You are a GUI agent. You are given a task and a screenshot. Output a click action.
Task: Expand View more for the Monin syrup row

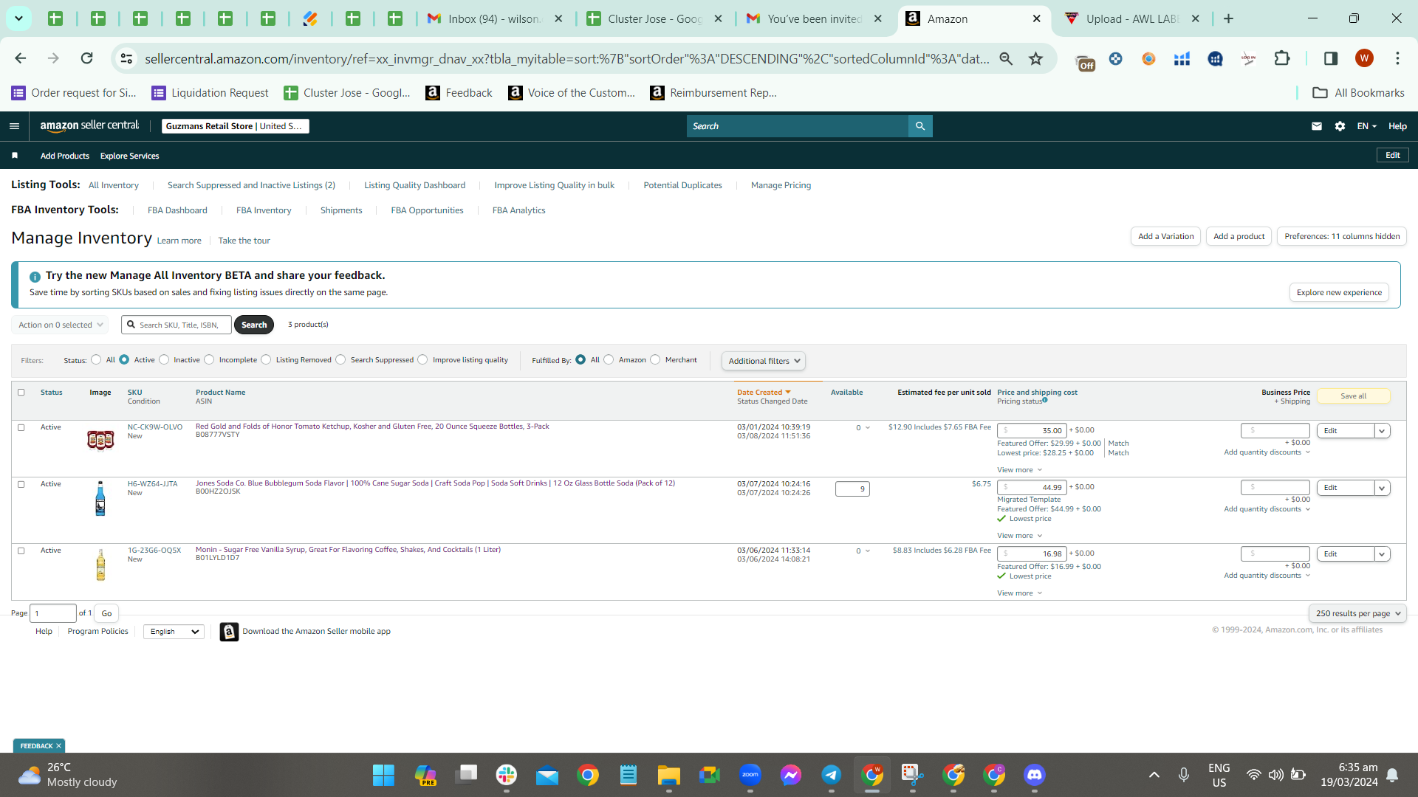point(1019,593)
